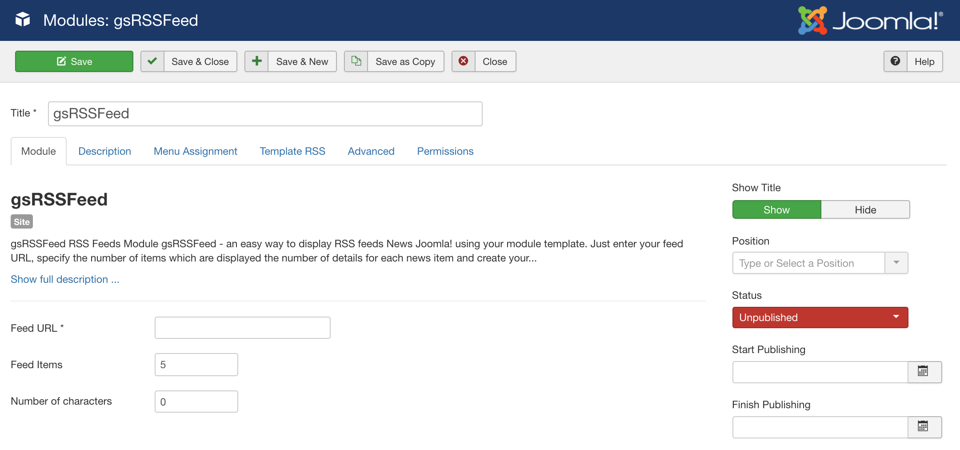The height and width of the screenshot is (450, 960).
Task: Click the copy icon for Save as Copy
Action: coord(356,61)
